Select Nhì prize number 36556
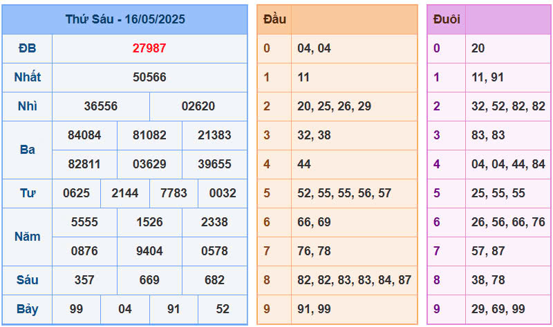The width and height of the screenshot is (553, 327). [x=101, y=106]
